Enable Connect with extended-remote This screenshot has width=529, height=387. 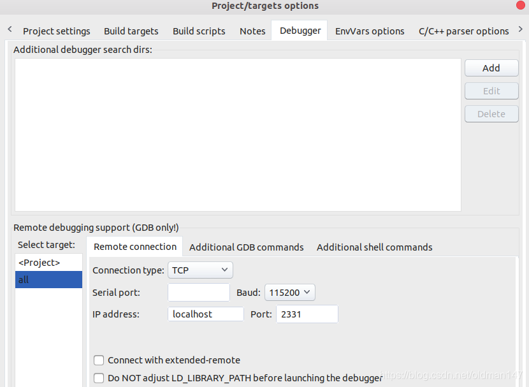[99, 360]
